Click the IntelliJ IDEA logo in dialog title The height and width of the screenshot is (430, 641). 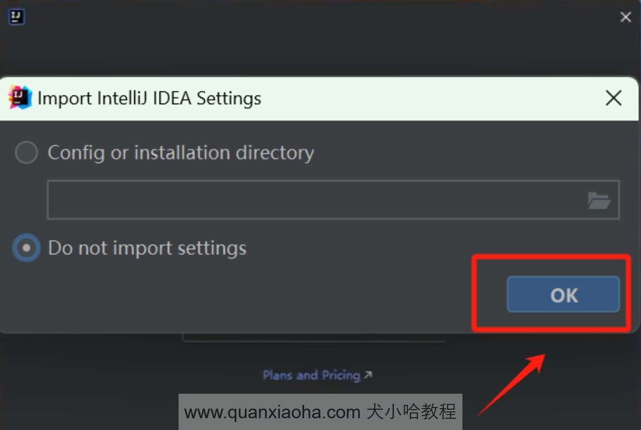pyautogui.click(x=20, y=98)
